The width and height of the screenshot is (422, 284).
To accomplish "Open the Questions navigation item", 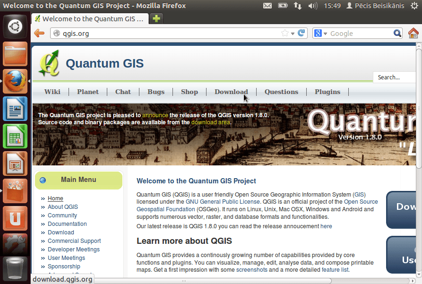I will coord(281,92).
